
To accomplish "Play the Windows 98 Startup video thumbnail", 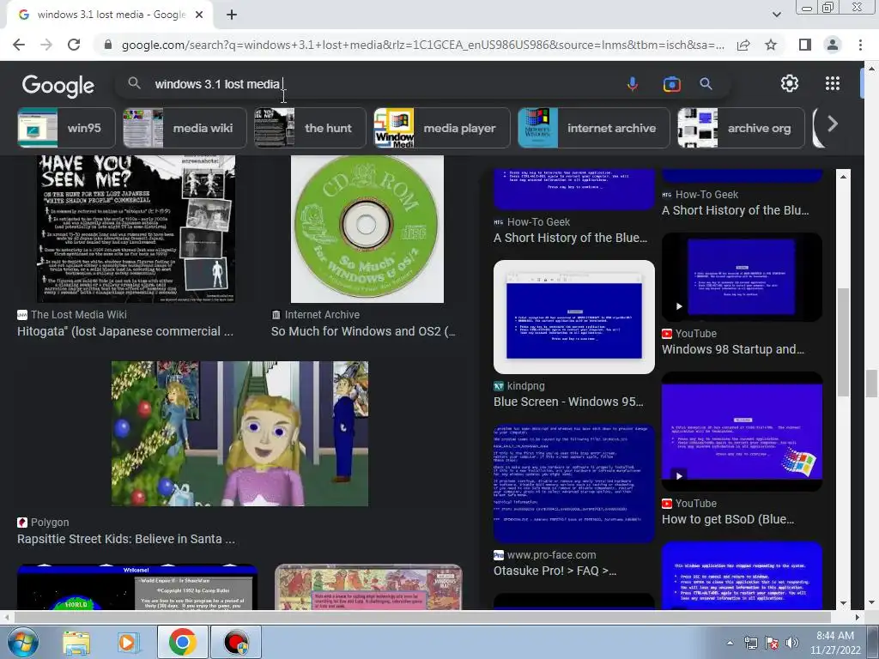I will point(742,277).
